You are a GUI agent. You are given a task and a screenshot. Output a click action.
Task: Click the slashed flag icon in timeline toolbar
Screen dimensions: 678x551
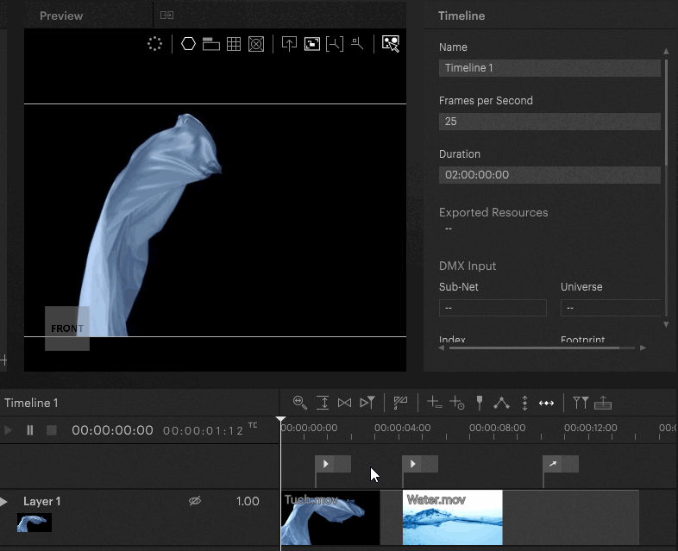[400, 403]
